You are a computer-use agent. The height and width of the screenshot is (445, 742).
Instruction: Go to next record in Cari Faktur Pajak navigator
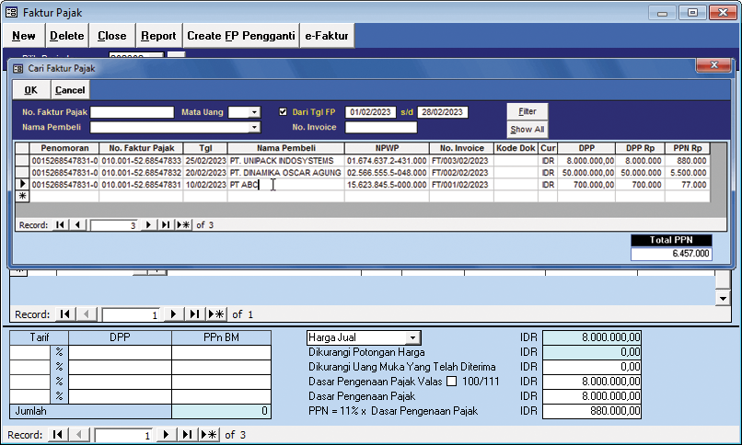[x=149, y=224]
